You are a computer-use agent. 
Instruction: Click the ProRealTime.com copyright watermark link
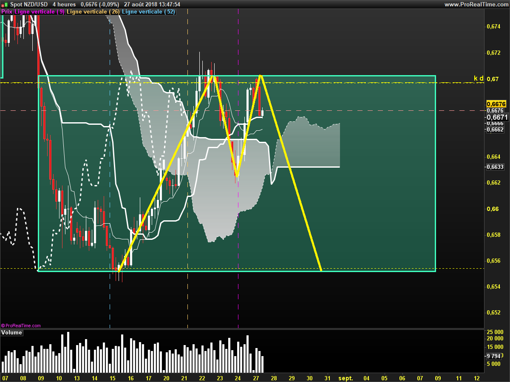(21, 326)
